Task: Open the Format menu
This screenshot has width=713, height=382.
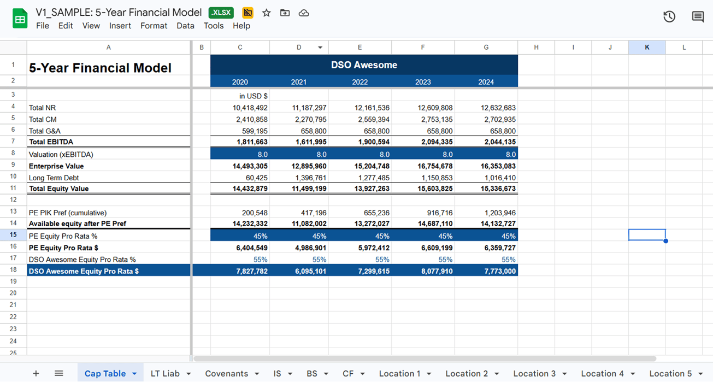Action: click(x=154, y=26)
